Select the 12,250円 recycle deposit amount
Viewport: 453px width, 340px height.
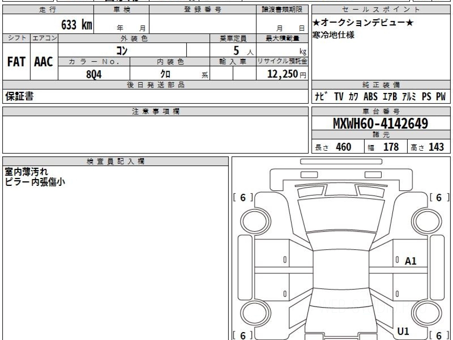point(287,74)
